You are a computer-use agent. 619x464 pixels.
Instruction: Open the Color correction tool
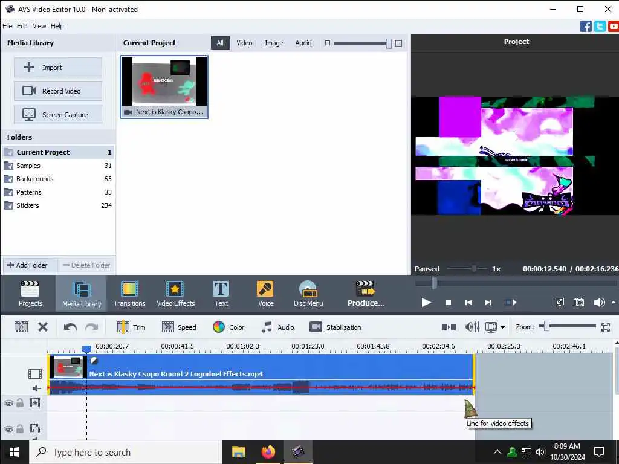click(x=228, y=327)
